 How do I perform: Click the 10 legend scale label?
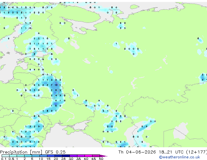click(x=41, y=159)
